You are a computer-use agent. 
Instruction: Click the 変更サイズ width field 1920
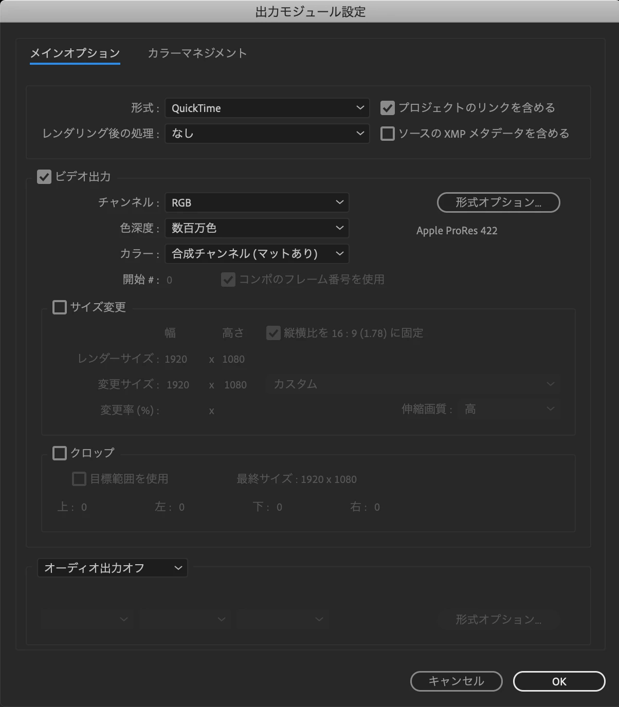coord(178,385)
